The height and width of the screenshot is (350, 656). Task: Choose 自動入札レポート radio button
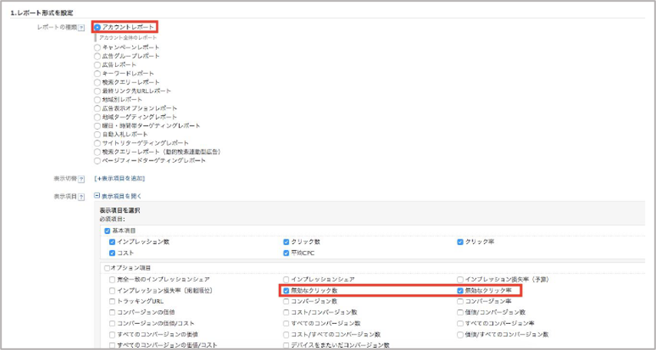[x=97, y=134]
